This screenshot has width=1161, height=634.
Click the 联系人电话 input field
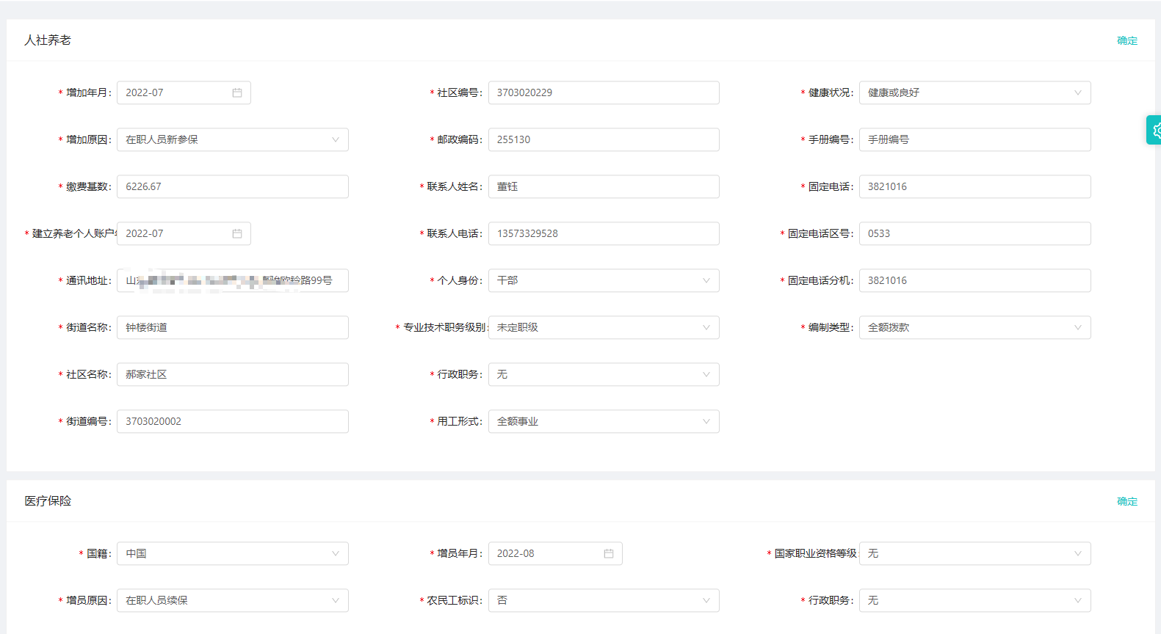click(x=604, y=233)
